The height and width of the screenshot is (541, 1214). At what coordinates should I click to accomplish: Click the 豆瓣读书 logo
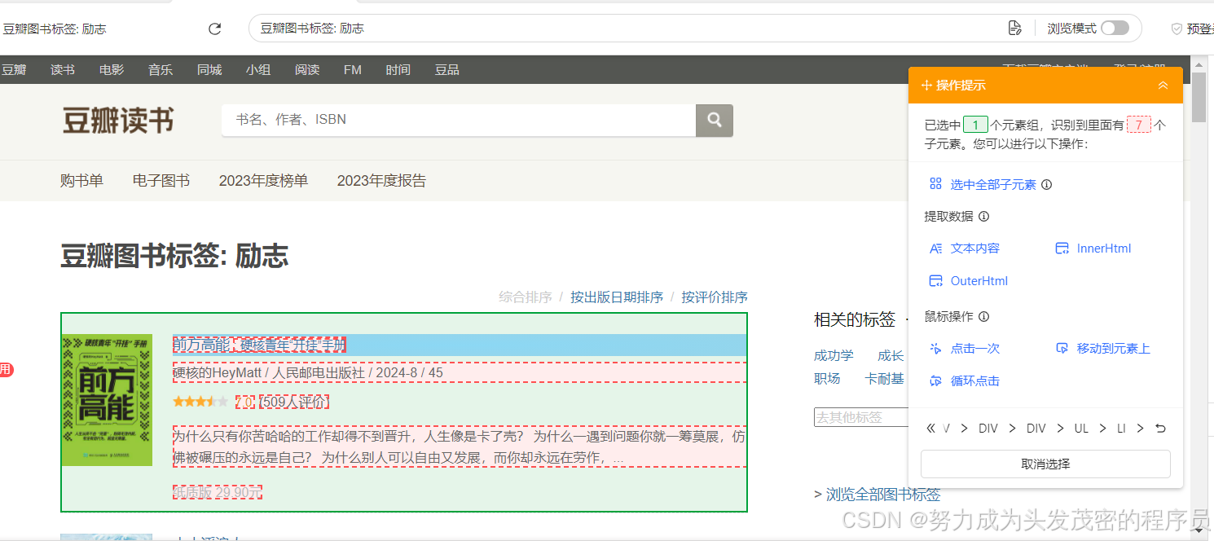point(118,121)
